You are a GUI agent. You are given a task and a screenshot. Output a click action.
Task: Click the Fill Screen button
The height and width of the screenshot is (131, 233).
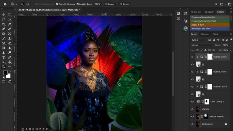click(124, 4)
